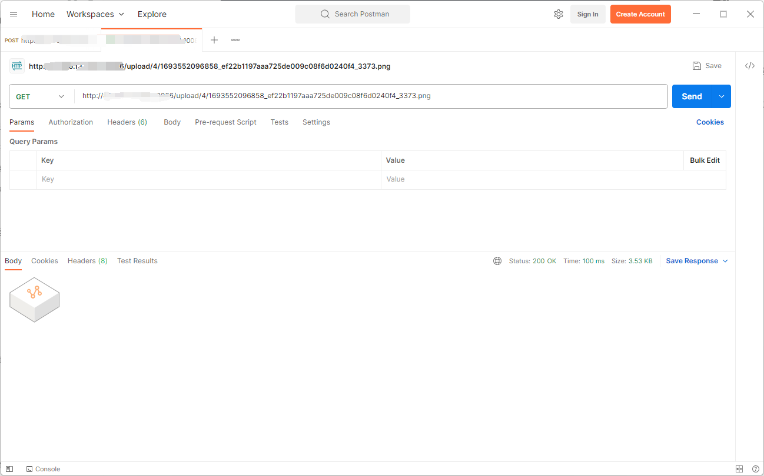The image size is (764, 476).
Task: Click the Send button
Action: [x=692, y=96]
